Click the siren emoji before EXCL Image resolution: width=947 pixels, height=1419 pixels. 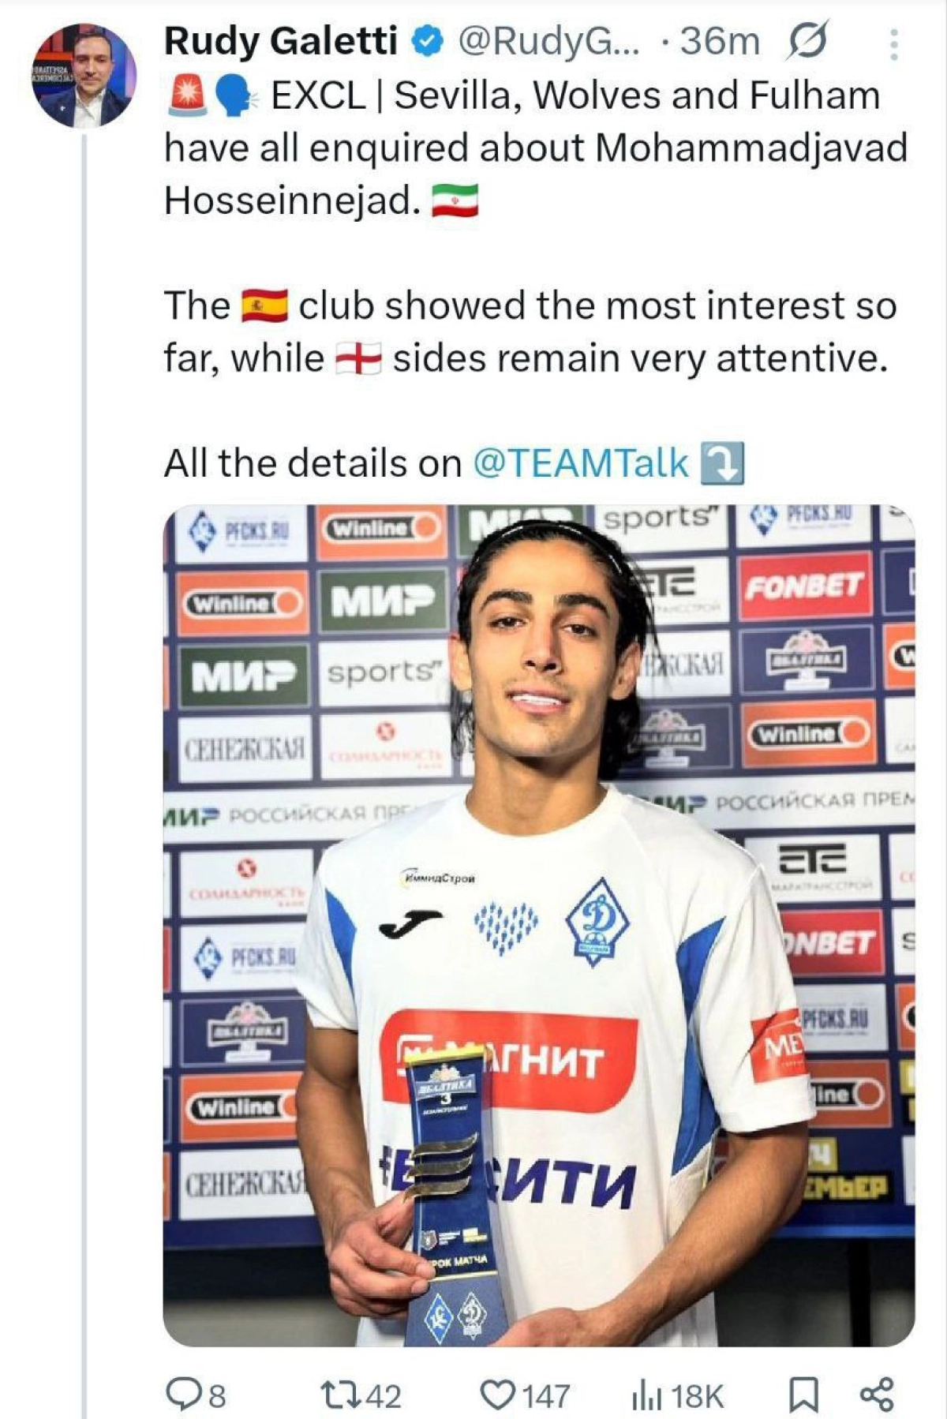tap(187, 96)
